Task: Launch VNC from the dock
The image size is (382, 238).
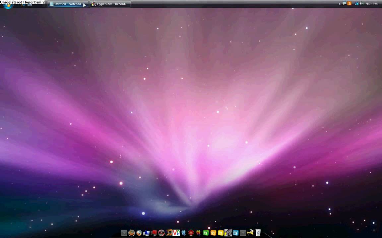Action: [x=176, y=233]
